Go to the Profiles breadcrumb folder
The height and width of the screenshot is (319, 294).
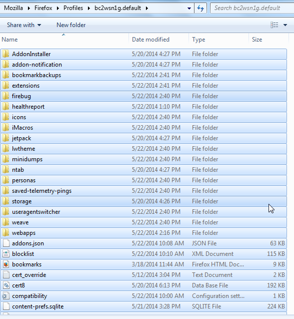coord(73,8)
